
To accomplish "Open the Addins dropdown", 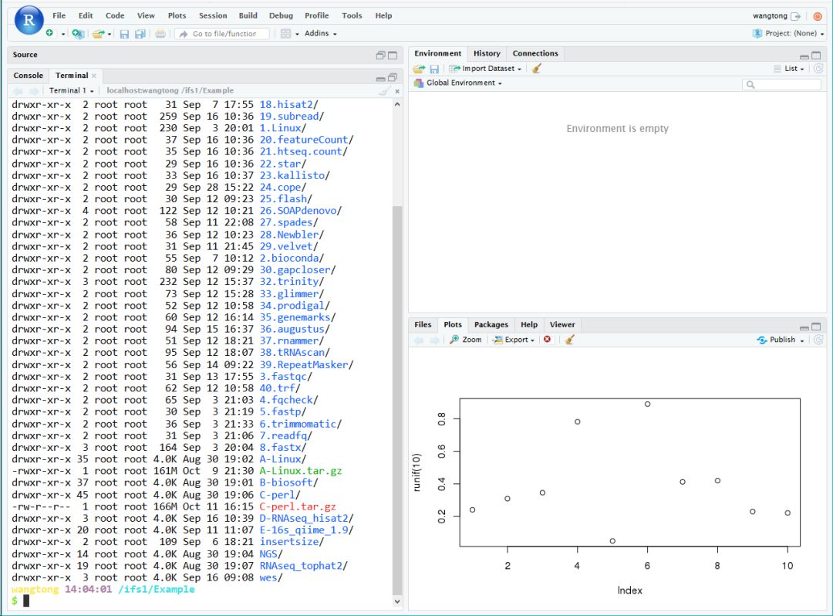I will pos(320,33).
